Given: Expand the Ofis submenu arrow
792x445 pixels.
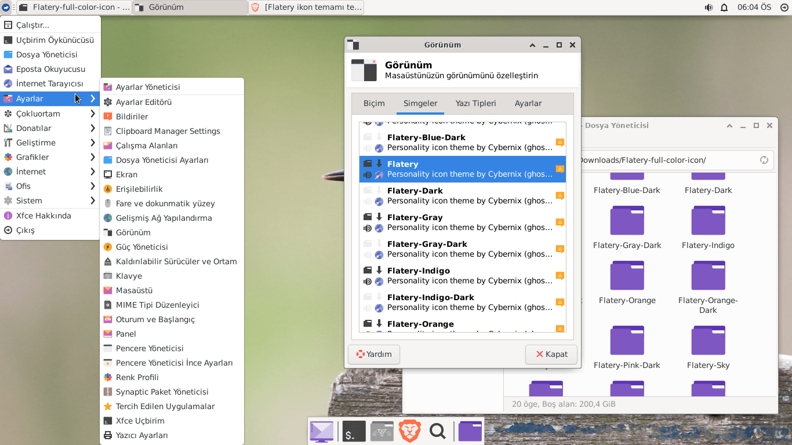Looking at the screenshot, I should 93,186.
